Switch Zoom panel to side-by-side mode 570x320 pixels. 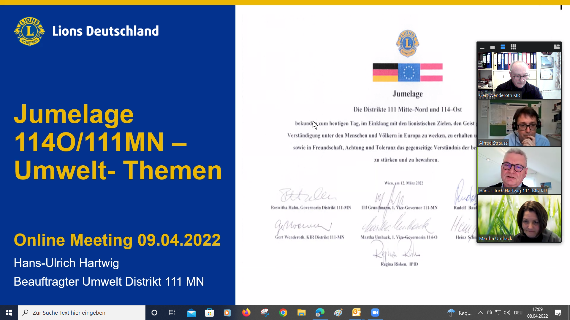557,47
